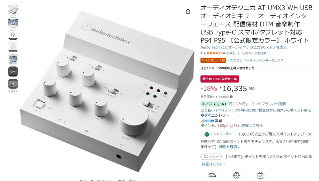Choose from 3つのプランから選択 link
The width and height of the screenshot is (319, 181).
(x=269, y=104)
